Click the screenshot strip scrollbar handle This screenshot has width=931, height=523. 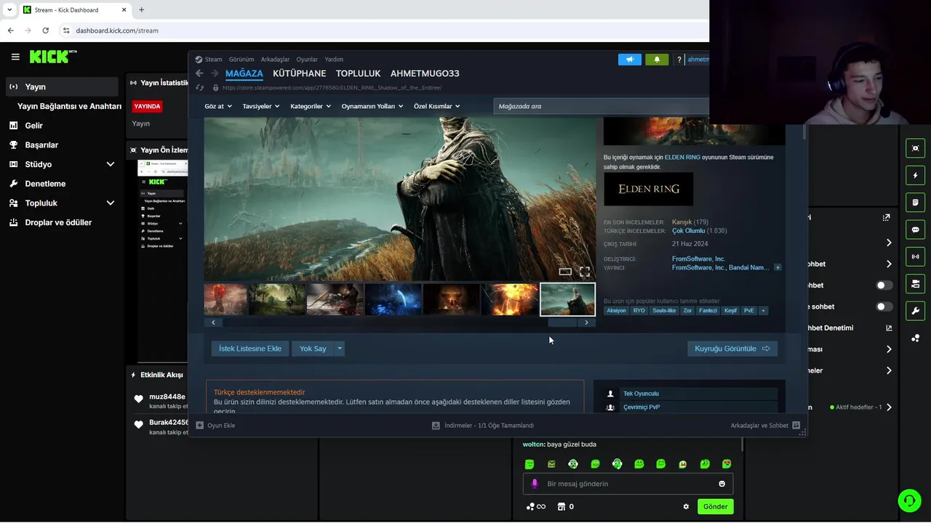pos(562,323)
